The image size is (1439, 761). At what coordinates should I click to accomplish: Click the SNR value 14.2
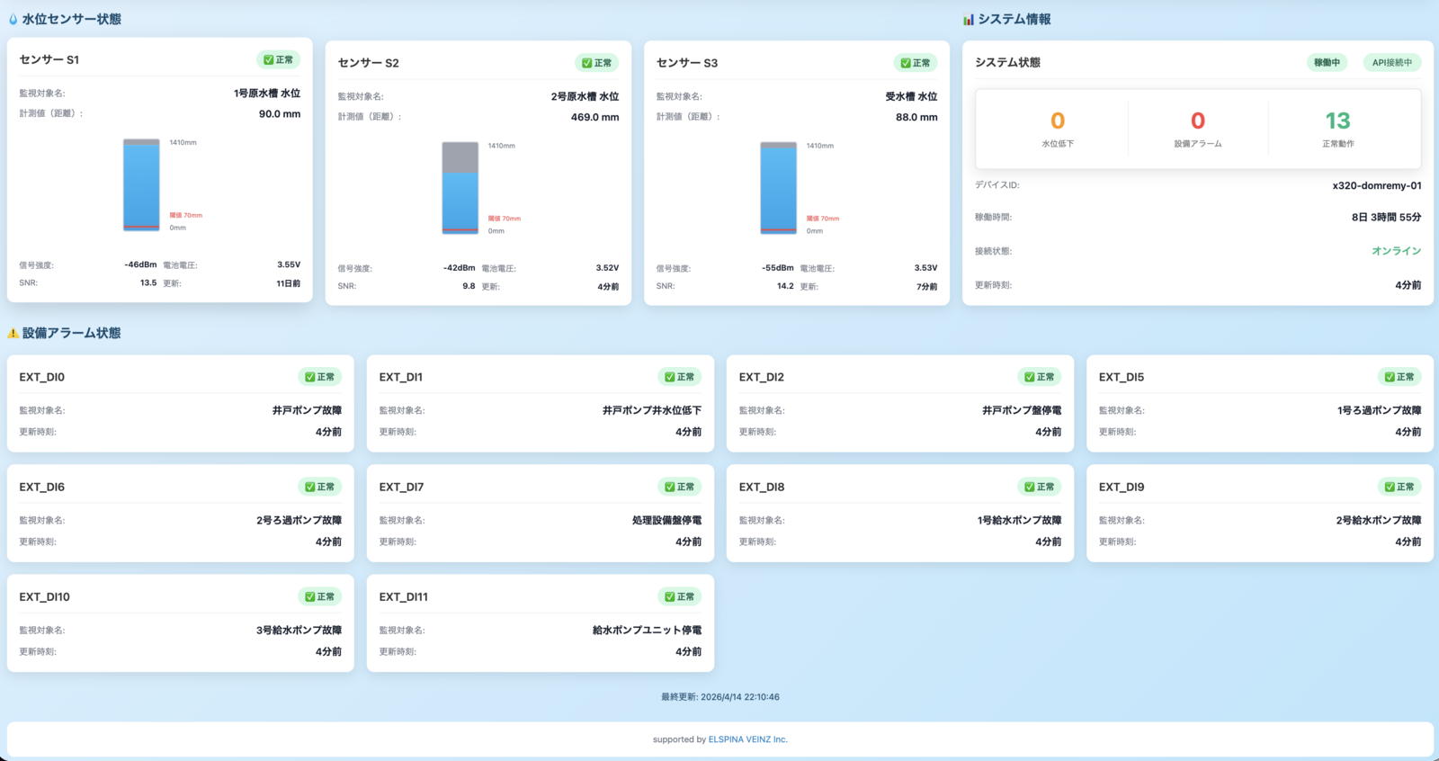pos(785,286)
